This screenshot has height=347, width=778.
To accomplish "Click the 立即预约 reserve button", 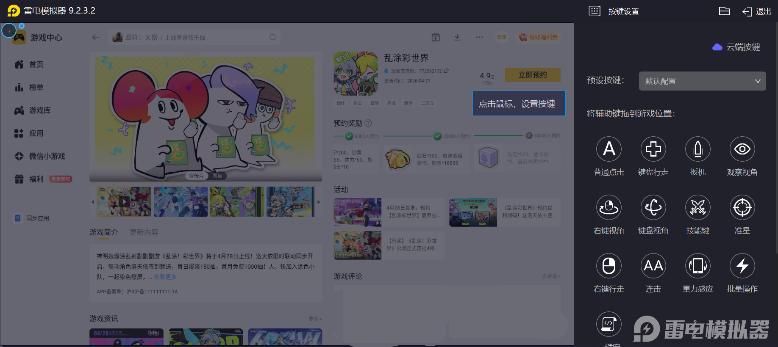I will [x=533, y=75].
